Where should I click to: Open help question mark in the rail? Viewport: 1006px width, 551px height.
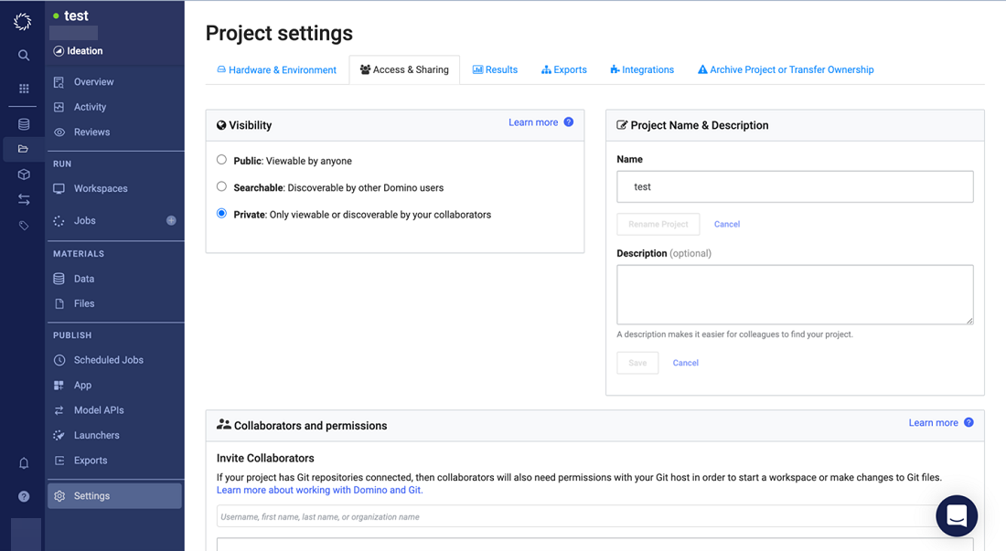click(x=24, y=496)
